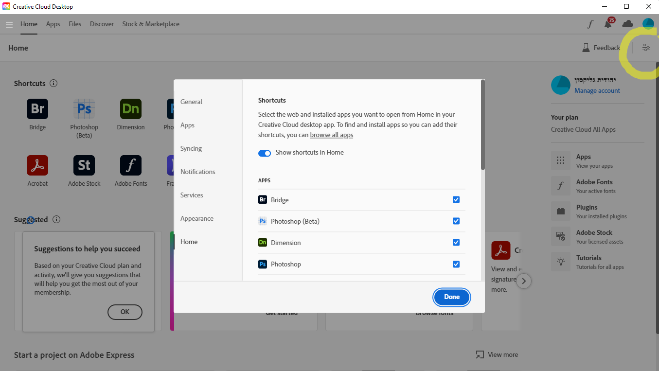Click the "Start a project on Adobe Express" heading
Screen dimensions: 659x371
[74, 355]
